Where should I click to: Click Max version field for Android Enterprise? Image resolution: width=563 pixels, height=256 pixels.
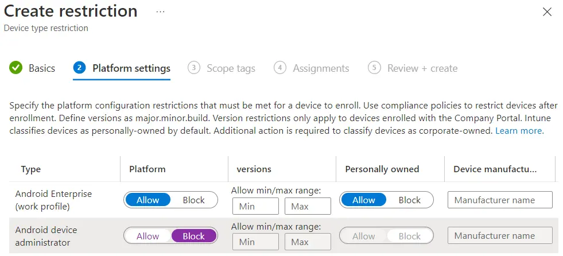tap(308, 207)
